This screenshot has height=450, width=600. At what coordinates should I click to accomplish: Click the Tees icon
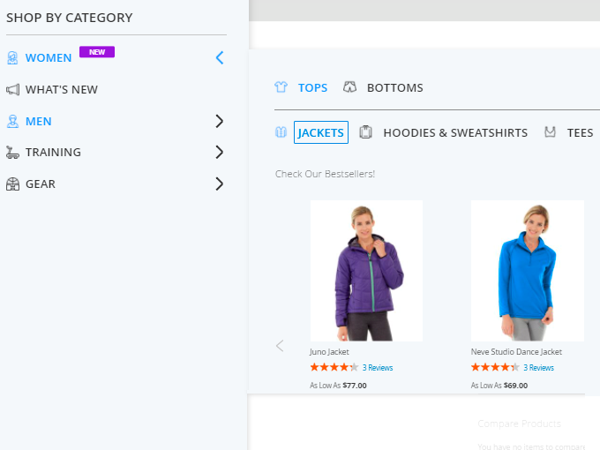[x=551, y=132]
